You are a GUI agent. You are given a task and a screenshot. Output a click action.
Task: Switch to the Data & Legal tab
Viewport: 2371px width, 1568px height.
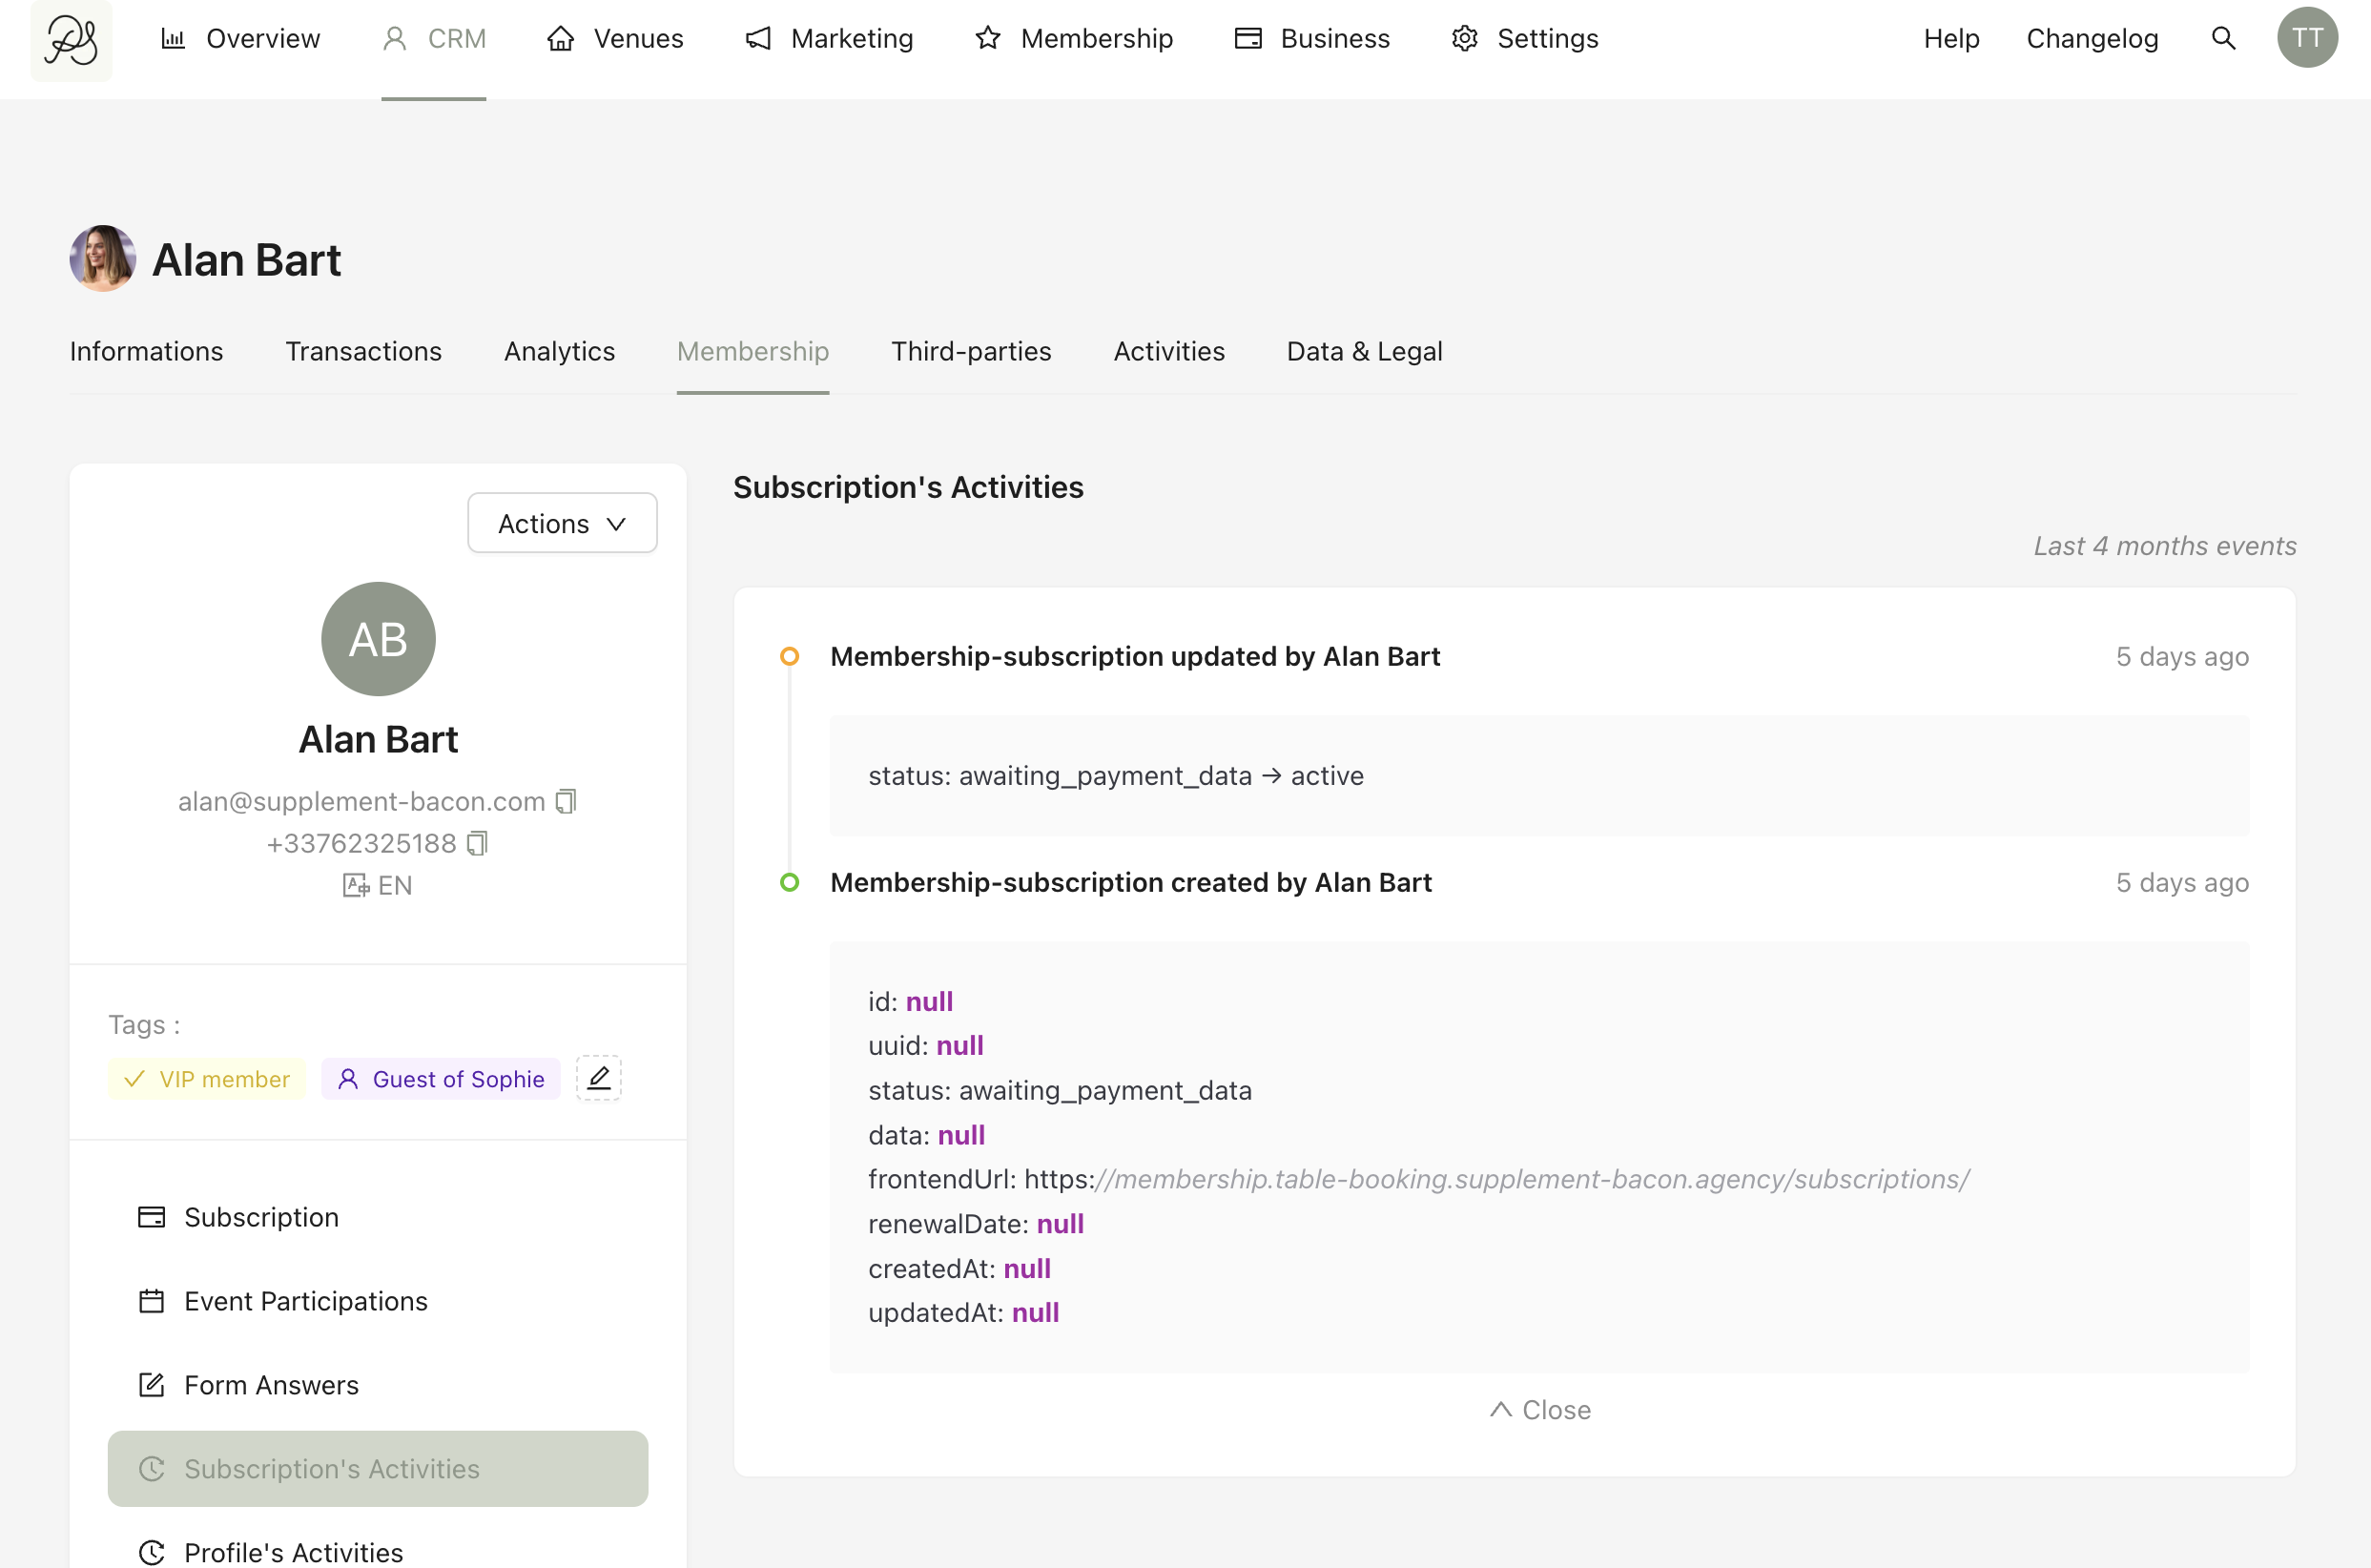click(1364, 351)
